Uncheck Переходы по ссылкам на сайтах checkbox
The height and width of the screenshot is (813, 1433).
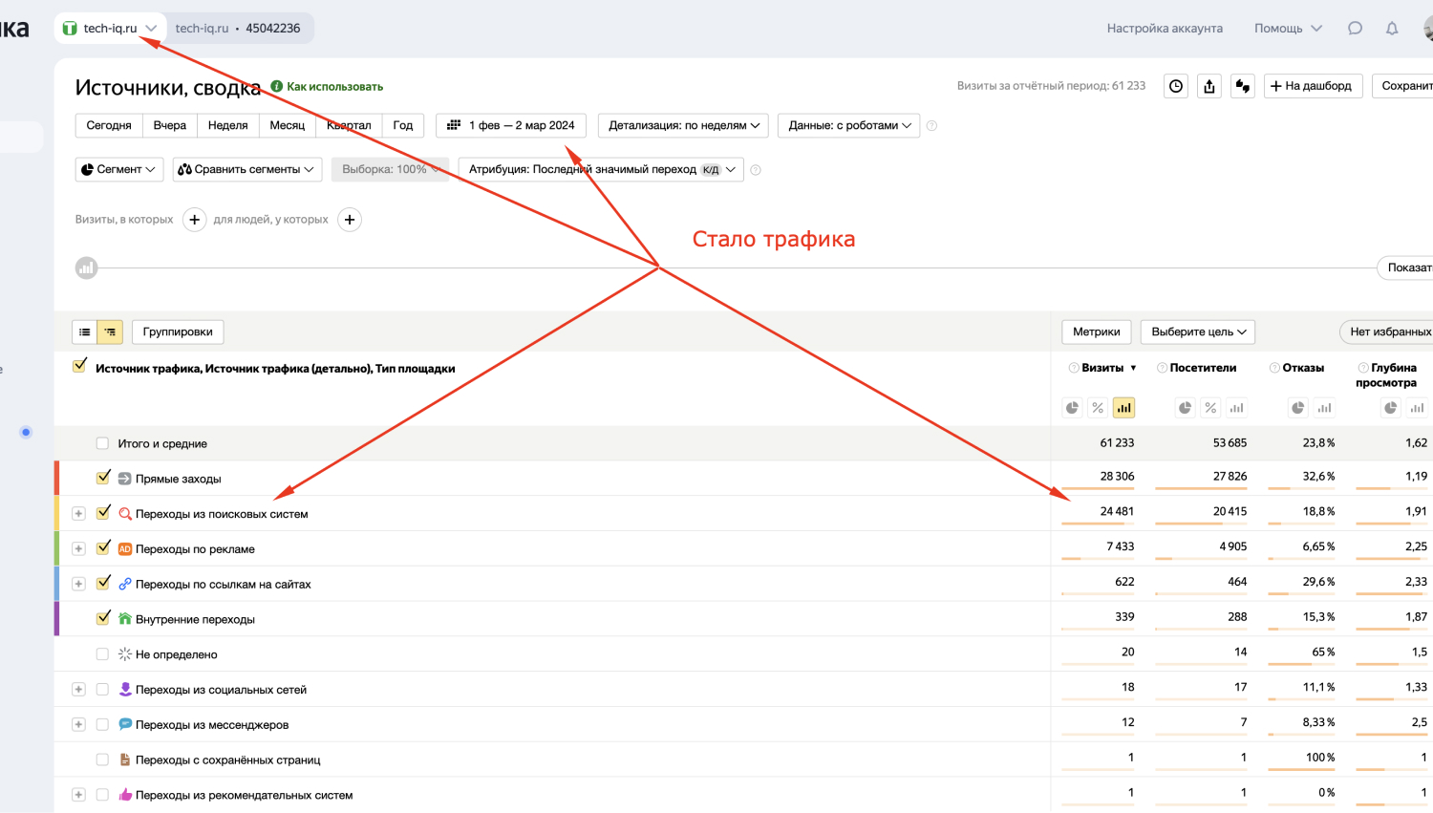coord(103,583)
